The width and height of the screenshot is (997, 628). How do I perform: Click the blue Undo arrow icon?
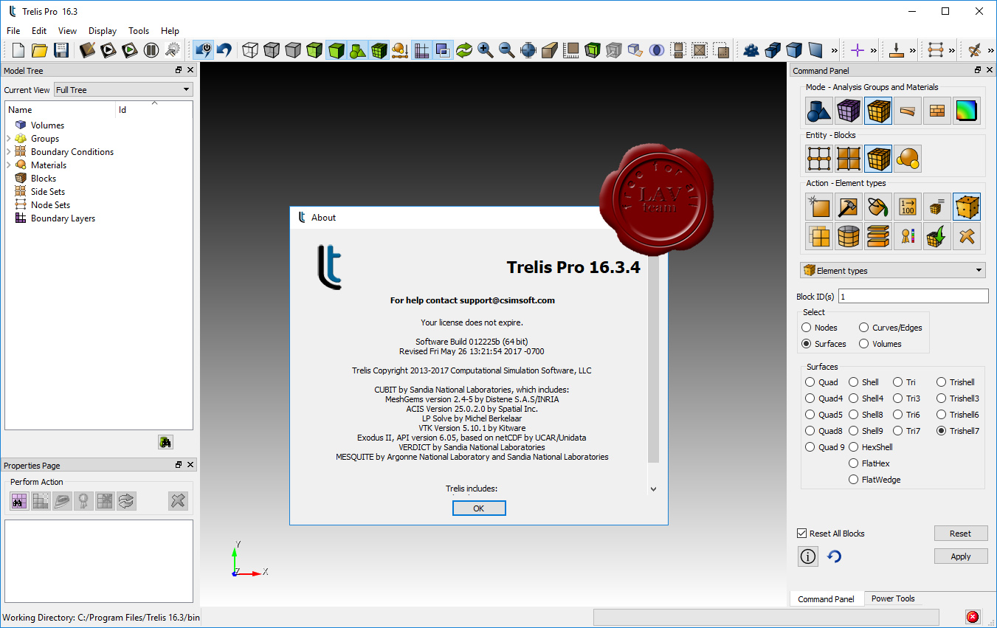tap(224, 50)
